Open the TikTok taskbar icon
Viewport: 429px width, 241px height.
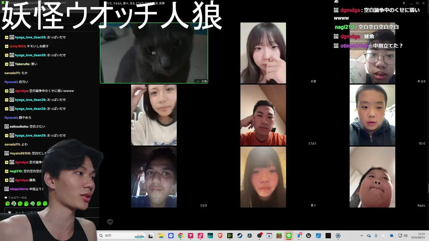(200, 236)
